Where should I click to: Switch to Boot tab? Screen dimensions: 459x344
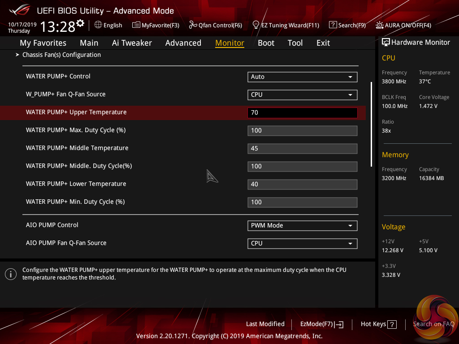266,43
